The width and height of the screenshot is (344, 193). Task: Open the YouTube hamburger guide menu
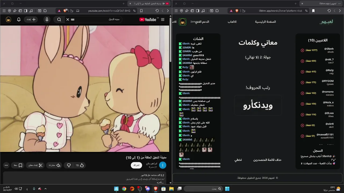[163, 20]
